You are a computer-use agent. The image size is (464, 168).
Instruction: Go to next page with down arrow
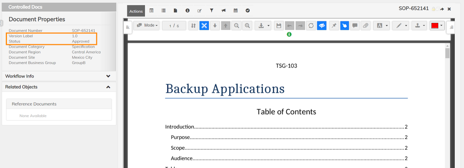[x=215, y=26]
